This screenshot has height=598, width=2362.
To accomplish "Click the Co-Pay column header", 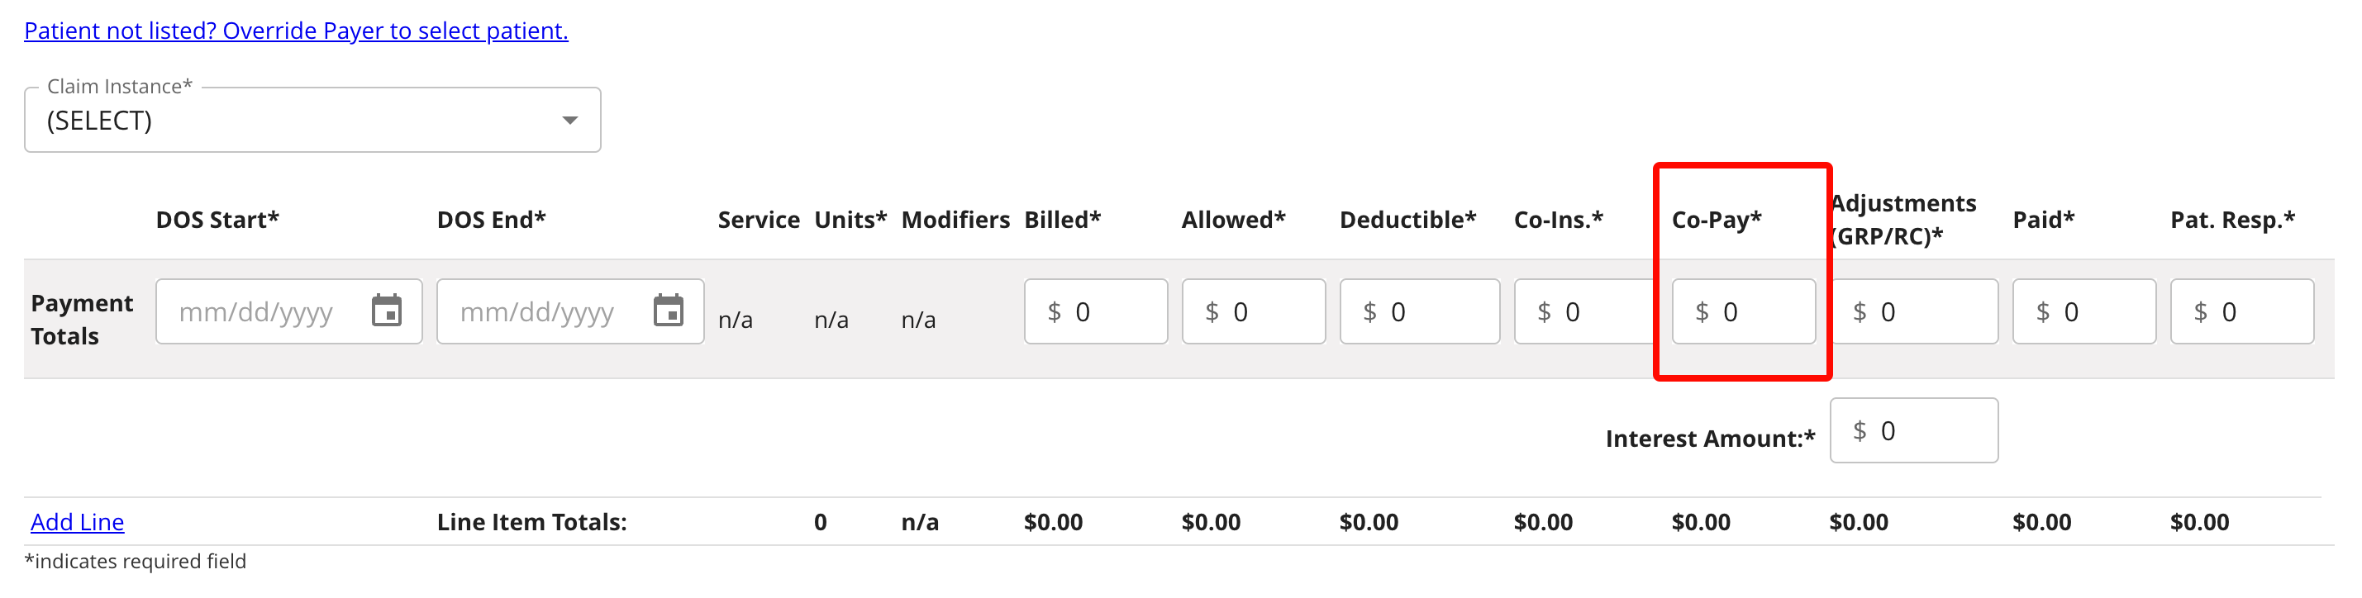I will tap(1716, 220).
